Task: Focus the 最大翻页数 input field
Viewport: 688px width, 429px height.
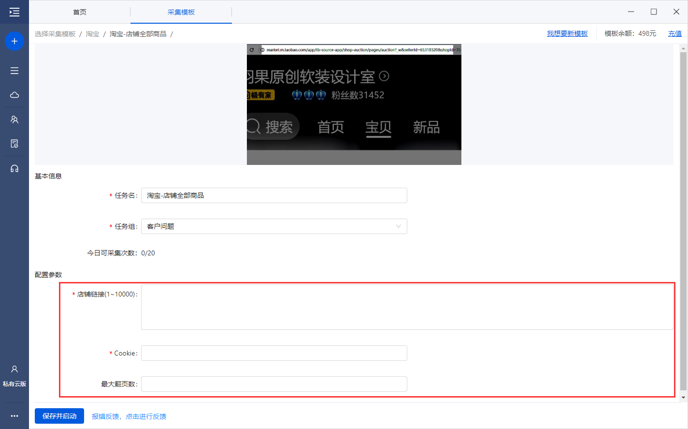Action: pos(274,384)
